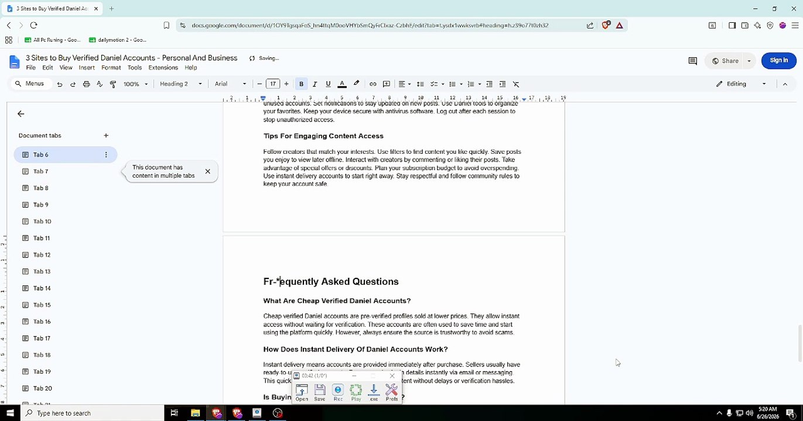Dismiss the multiple tabs tooltip
Image resolution: width=803 pixels, height=421 pixels.
click(207, 171)
